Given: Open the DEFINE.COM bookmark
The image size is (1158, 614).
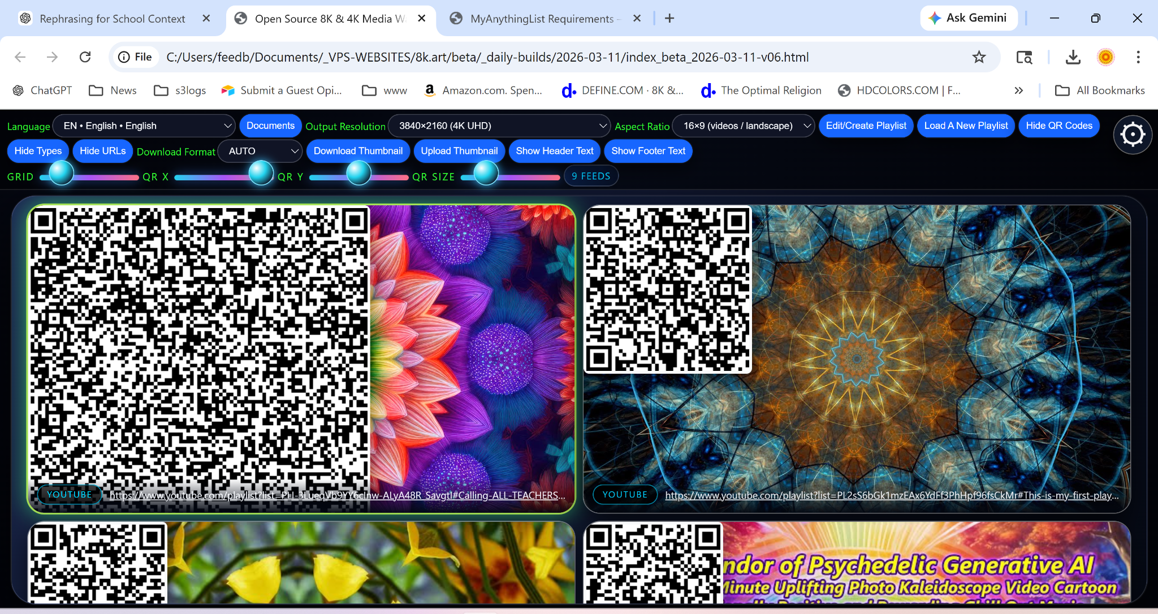Looking at the screenshot, I should 623,90.
